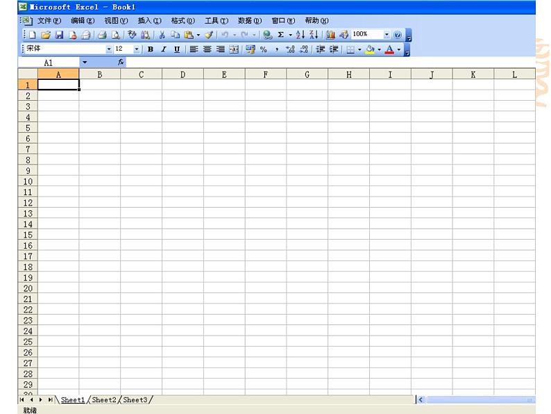Open the Name Box dropdown arrow
This screenshot has width=551, height=414.
(x=85, y=63)
